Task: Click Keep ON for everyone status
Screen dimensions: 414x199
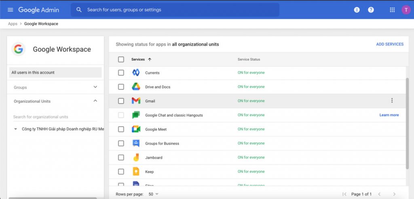Action: pyautogui.click(x=251, y=172)
